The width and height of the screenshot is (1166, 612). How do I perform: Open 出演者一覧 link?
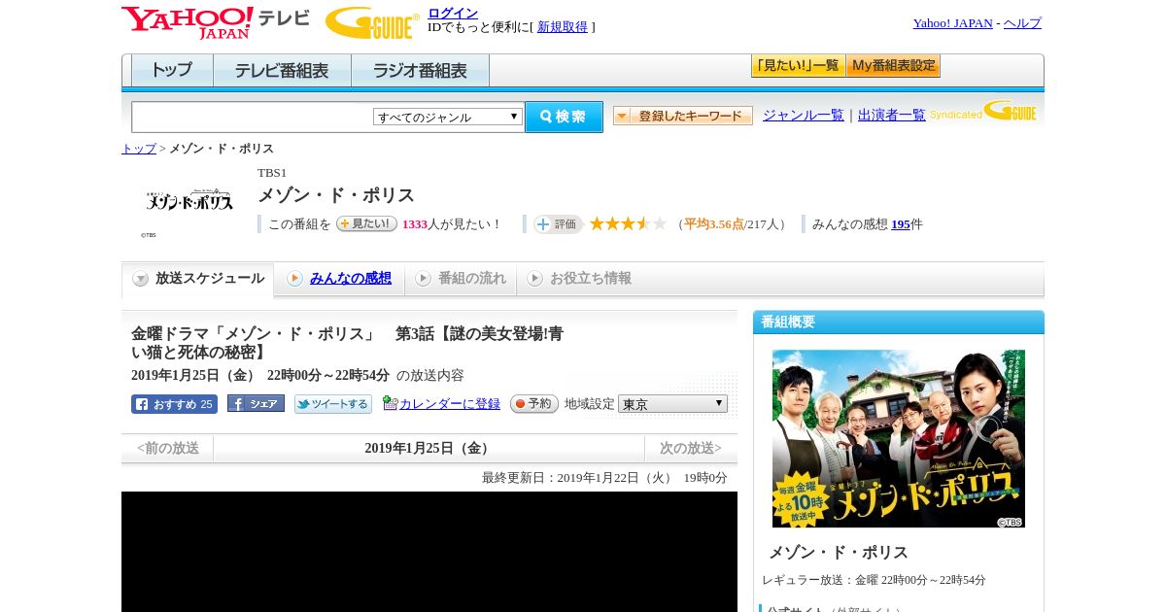(x=892, y=115)
